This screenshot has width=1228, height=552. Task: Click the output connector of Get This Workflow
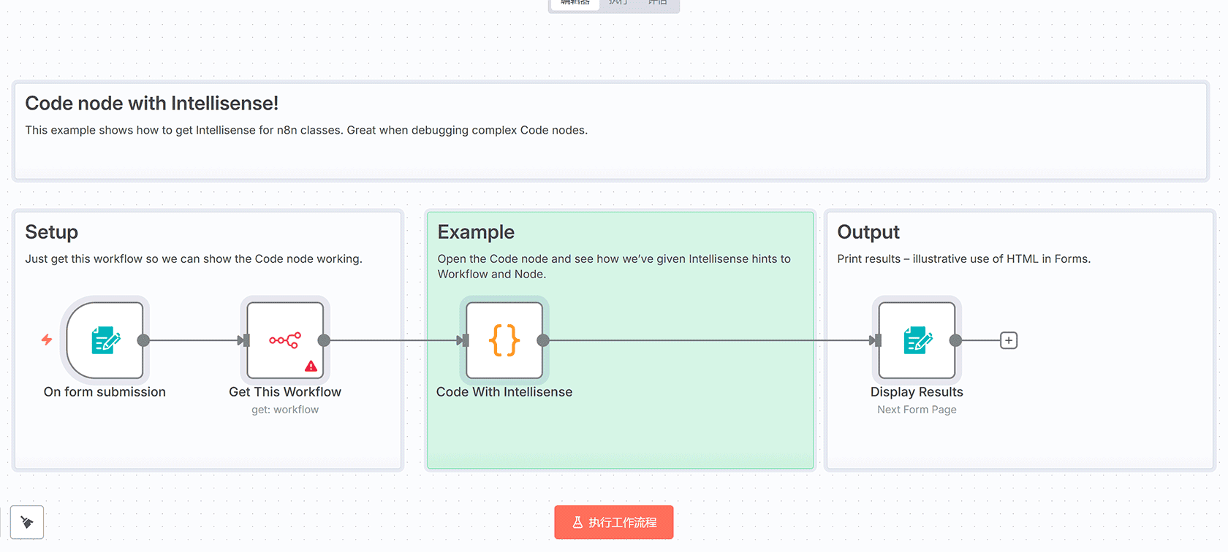325,340
